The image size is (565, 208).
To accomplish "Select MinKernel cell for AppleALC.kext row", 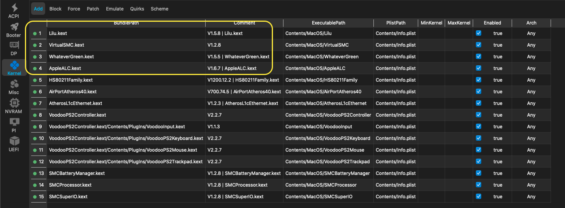I will click(432, 68).
